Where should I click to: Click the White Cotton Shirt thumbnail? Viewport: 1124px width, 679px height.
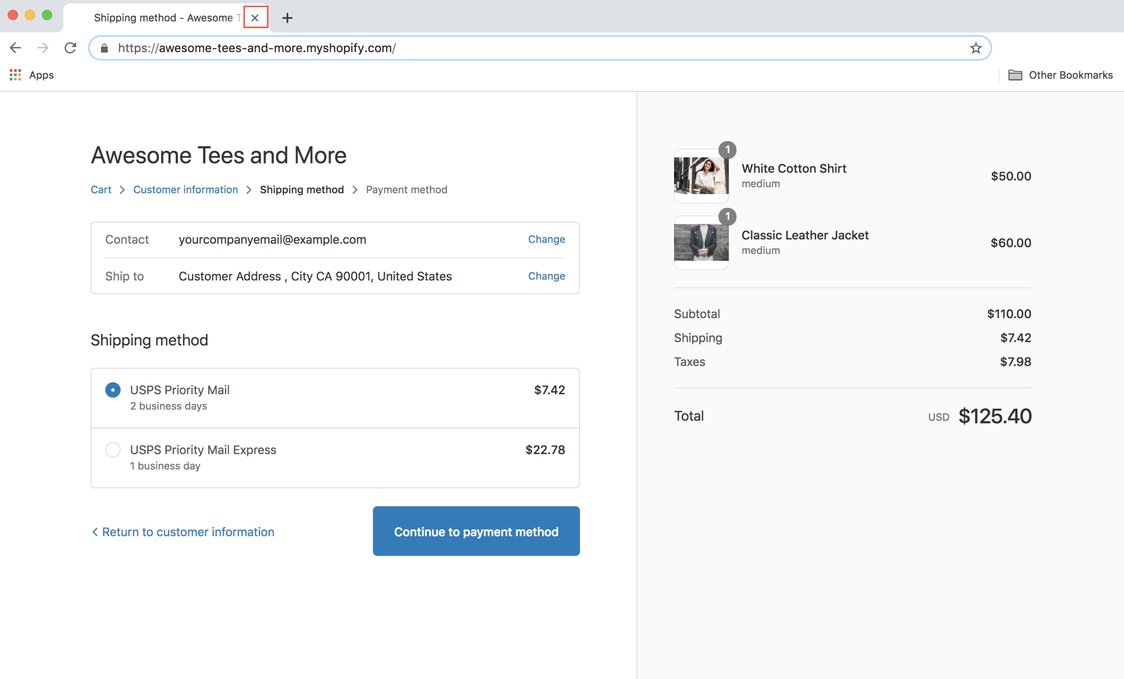(701, 176)
